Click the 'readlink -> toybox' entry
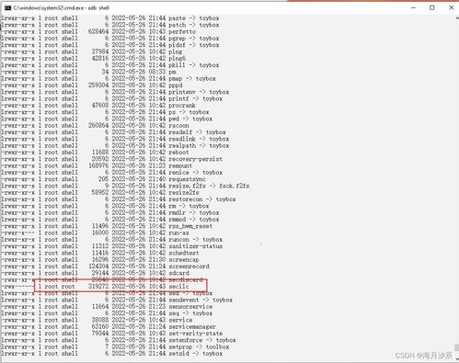The height and width of the screenshot is (363, 459). pyautogui.click(x=199, y=139)
